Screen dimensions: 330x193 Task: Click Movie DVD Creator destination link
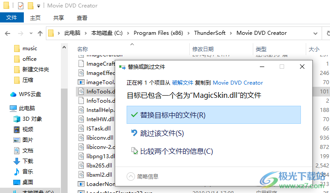pos(238,83)
